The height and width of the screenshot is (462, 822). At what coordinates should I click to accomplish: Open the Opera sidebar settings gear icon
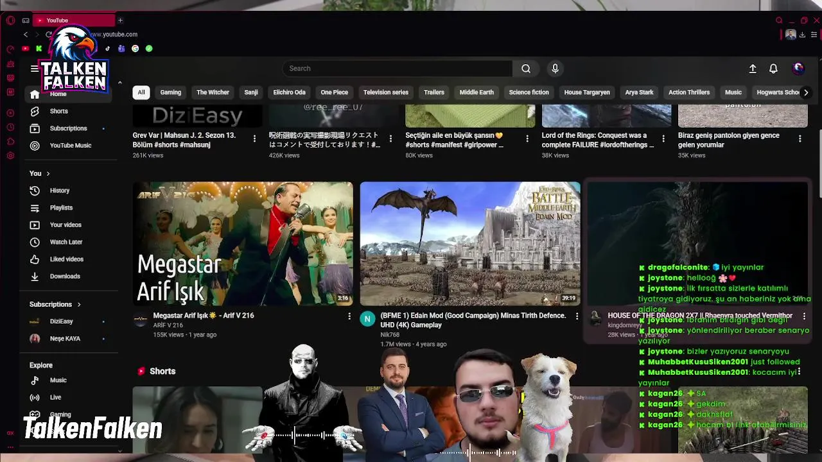tap(10, 155)
